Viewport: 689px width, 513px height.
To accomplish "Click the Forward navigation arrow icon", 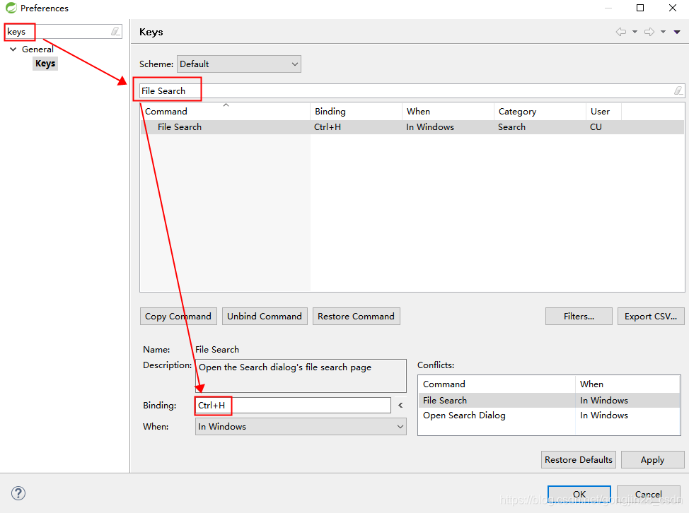I will click(649, 32).
